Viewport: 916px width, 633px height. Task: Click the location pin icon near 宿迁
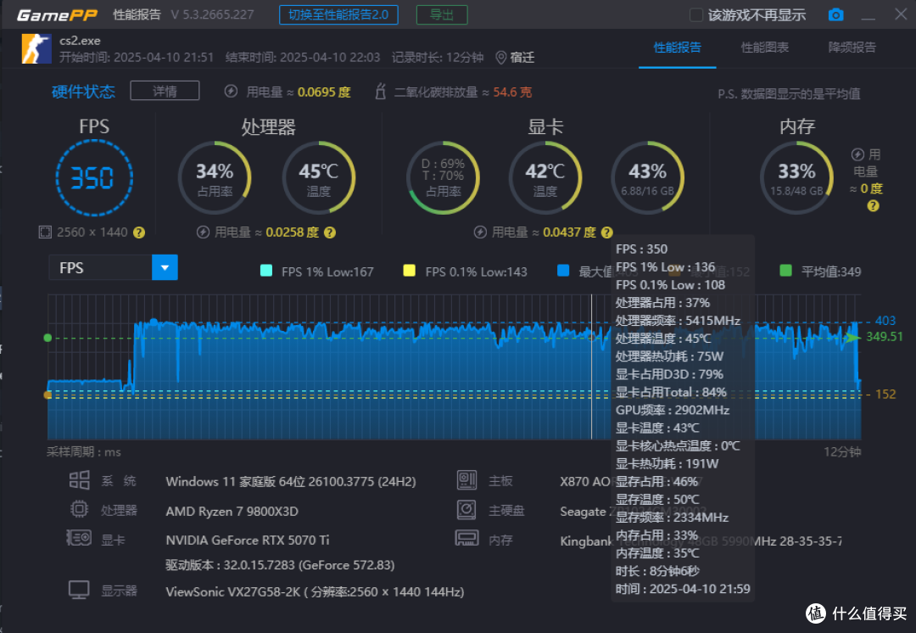pos(500,58)
